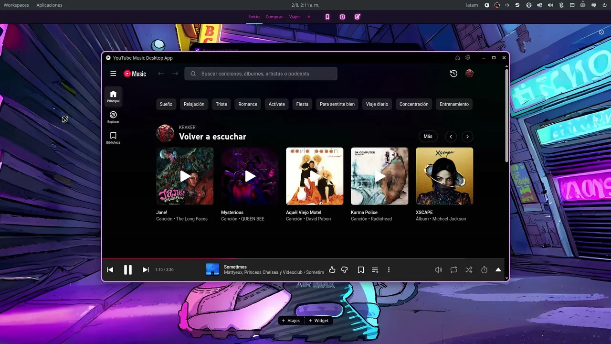Image resolution: width=611 pixels, height=344 pixels.
Task: Open system volume icon in top panel
Action: [x=550, y=5]
